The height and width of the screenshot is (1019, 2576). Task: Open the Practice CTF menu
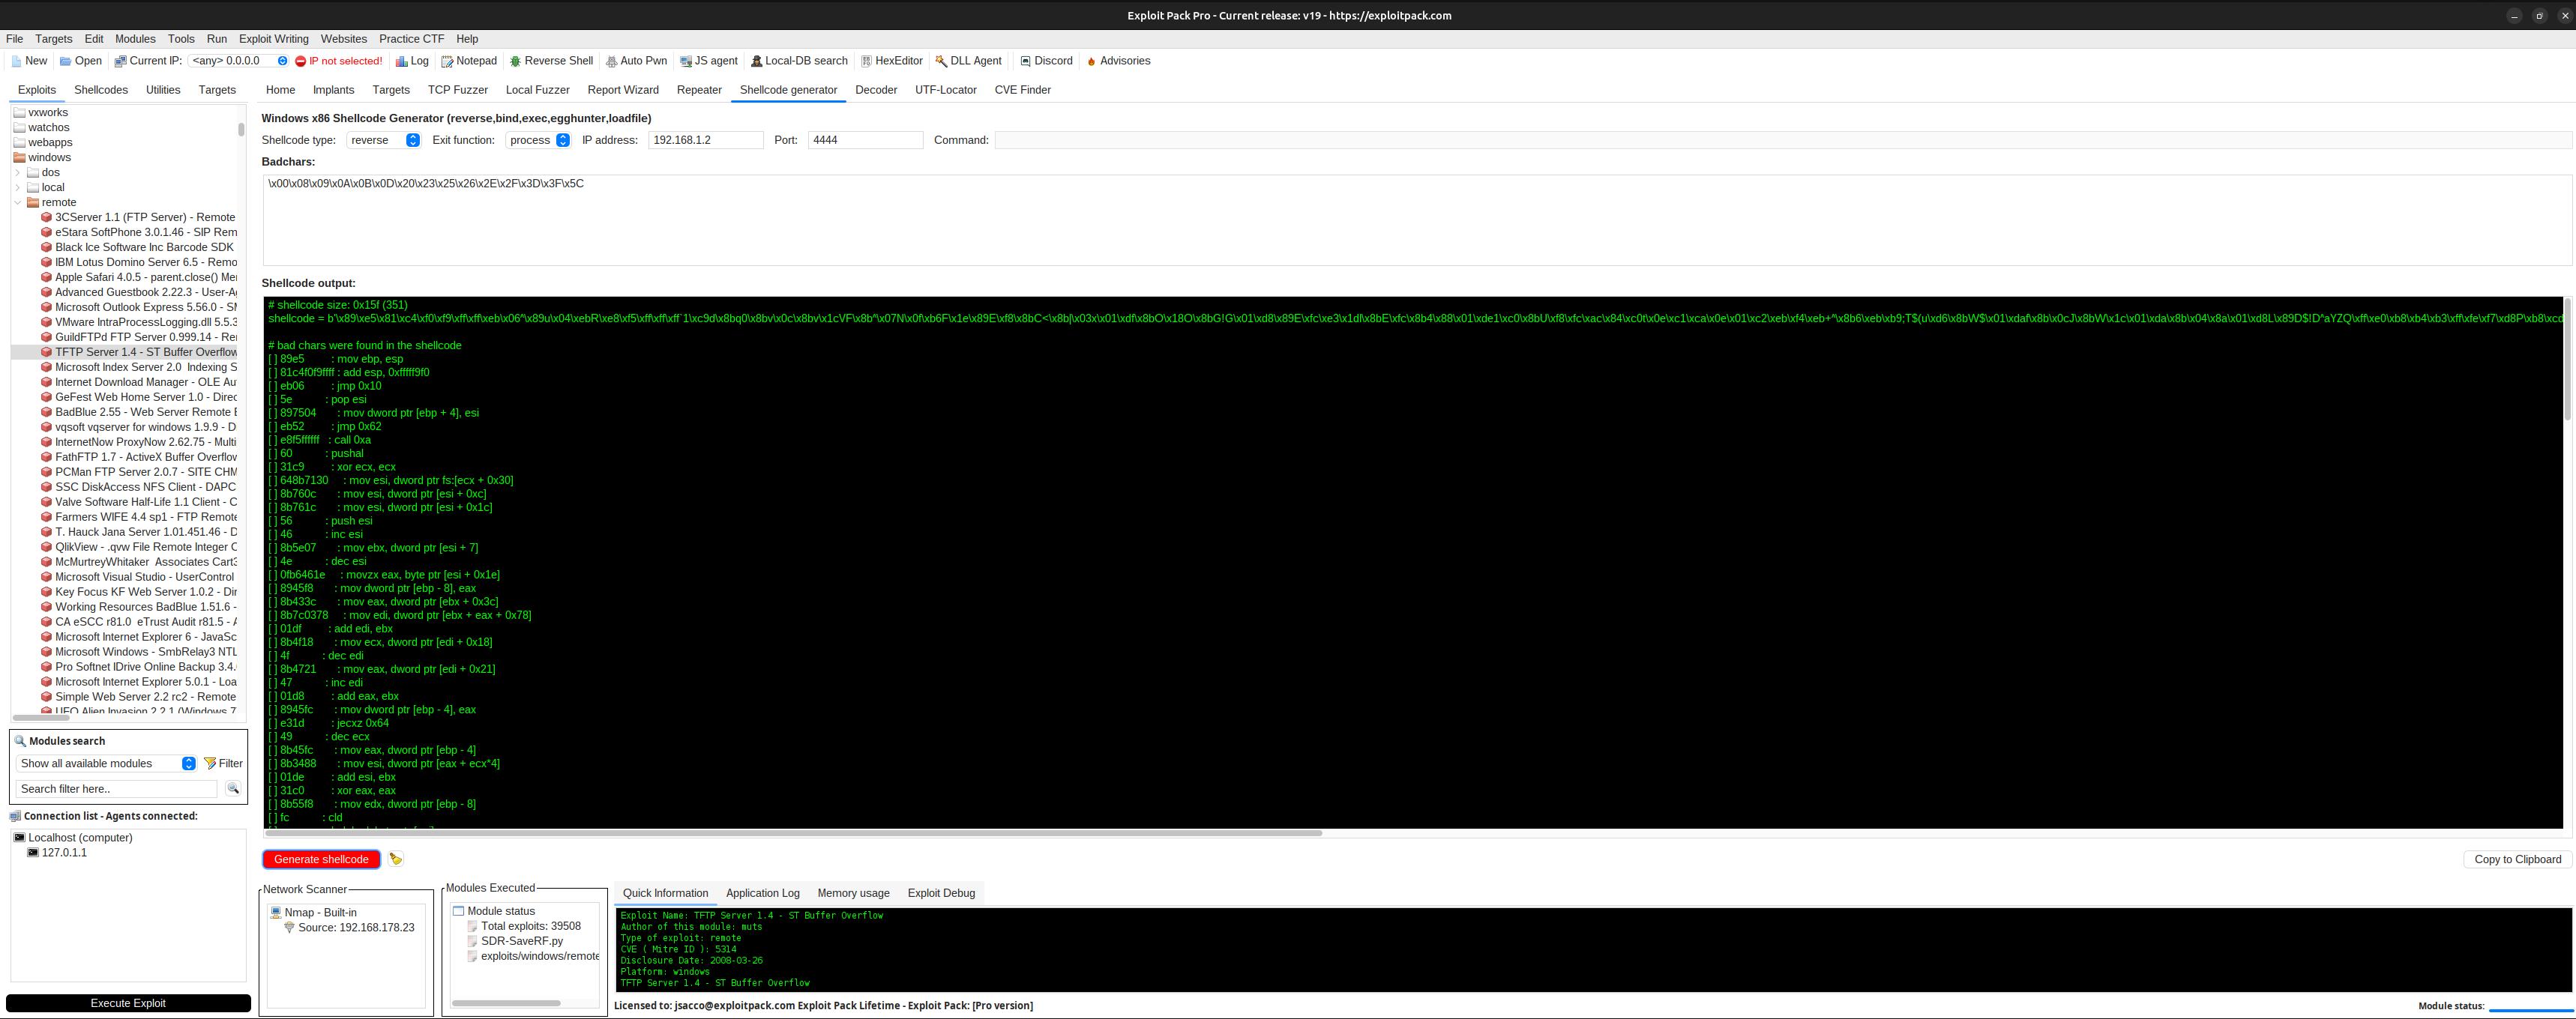tap(412, 39)
